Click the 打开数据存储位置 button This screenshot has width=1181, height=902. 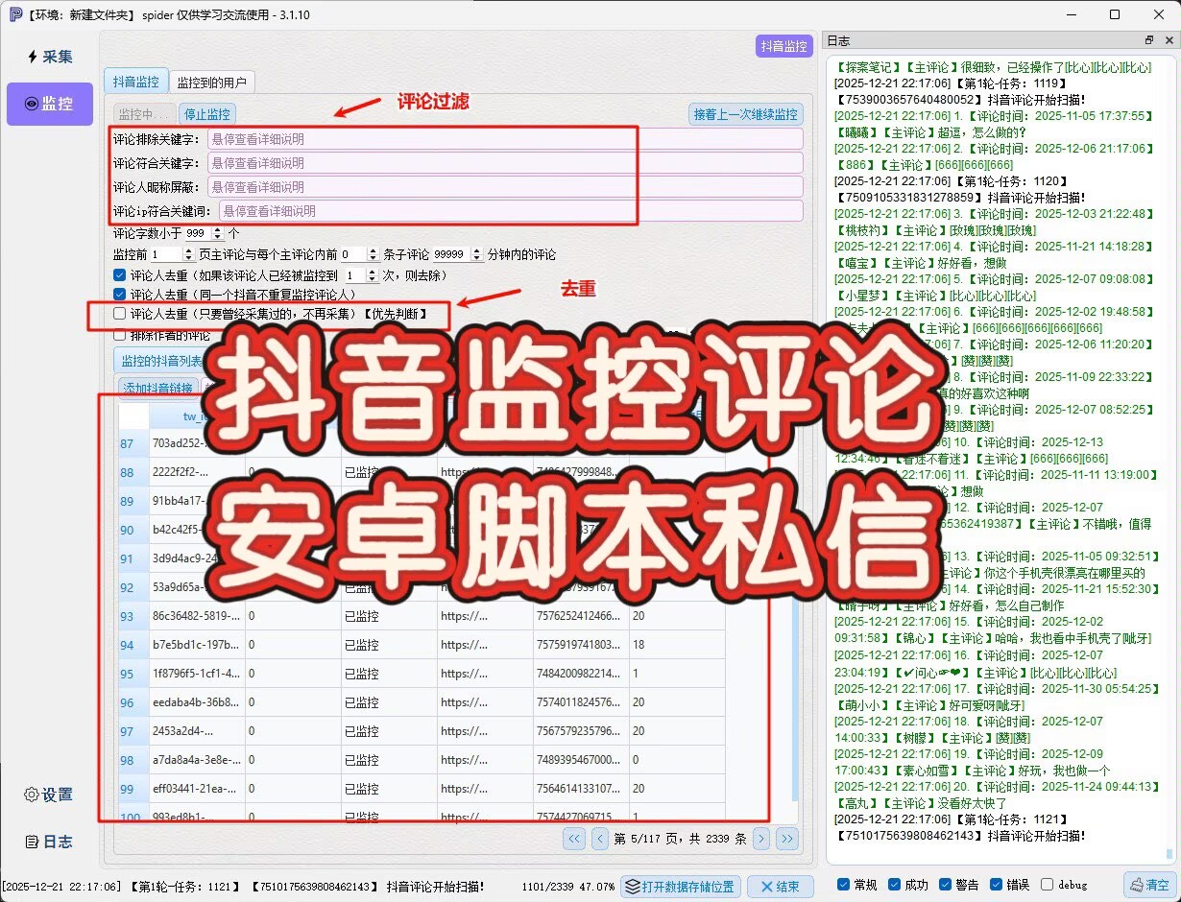pyautogui.click(x=679, y=887)
